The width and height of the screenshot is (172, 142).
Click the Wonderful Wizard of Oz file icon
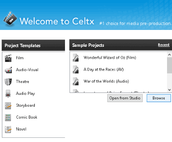click(76, 58)
